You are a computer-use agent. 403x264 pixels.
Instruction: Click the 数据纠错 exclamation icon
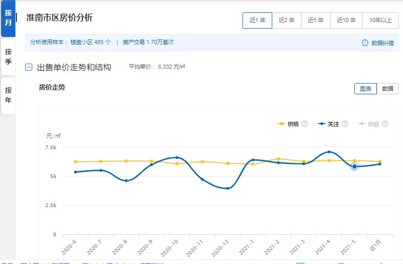[365, 43]
